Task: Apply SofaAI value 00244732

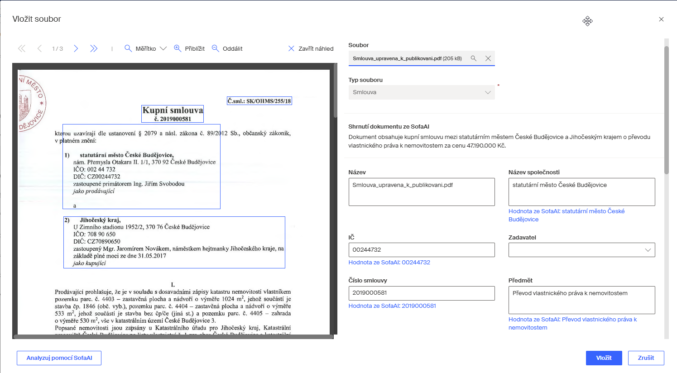Action: pos(389,262)
